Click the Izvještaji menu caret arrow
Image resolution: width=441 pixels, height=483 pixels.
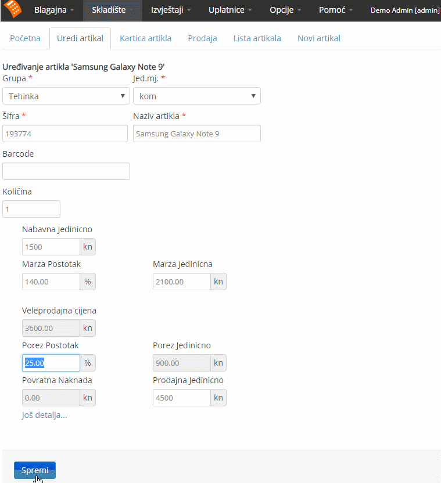[189, 10]
